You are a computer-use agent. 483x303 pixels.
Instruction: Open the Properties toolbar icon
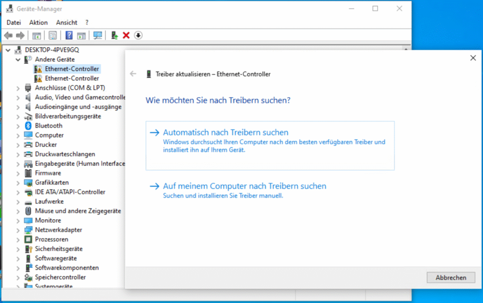coord(53,35)
